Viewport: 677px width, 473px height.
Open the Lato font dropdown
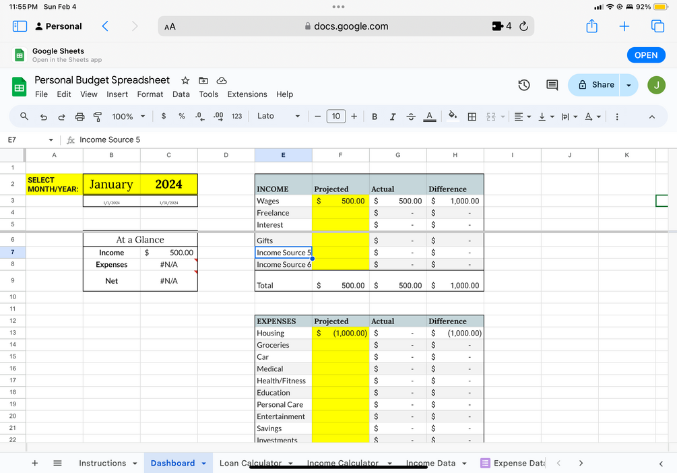[278, 116]
